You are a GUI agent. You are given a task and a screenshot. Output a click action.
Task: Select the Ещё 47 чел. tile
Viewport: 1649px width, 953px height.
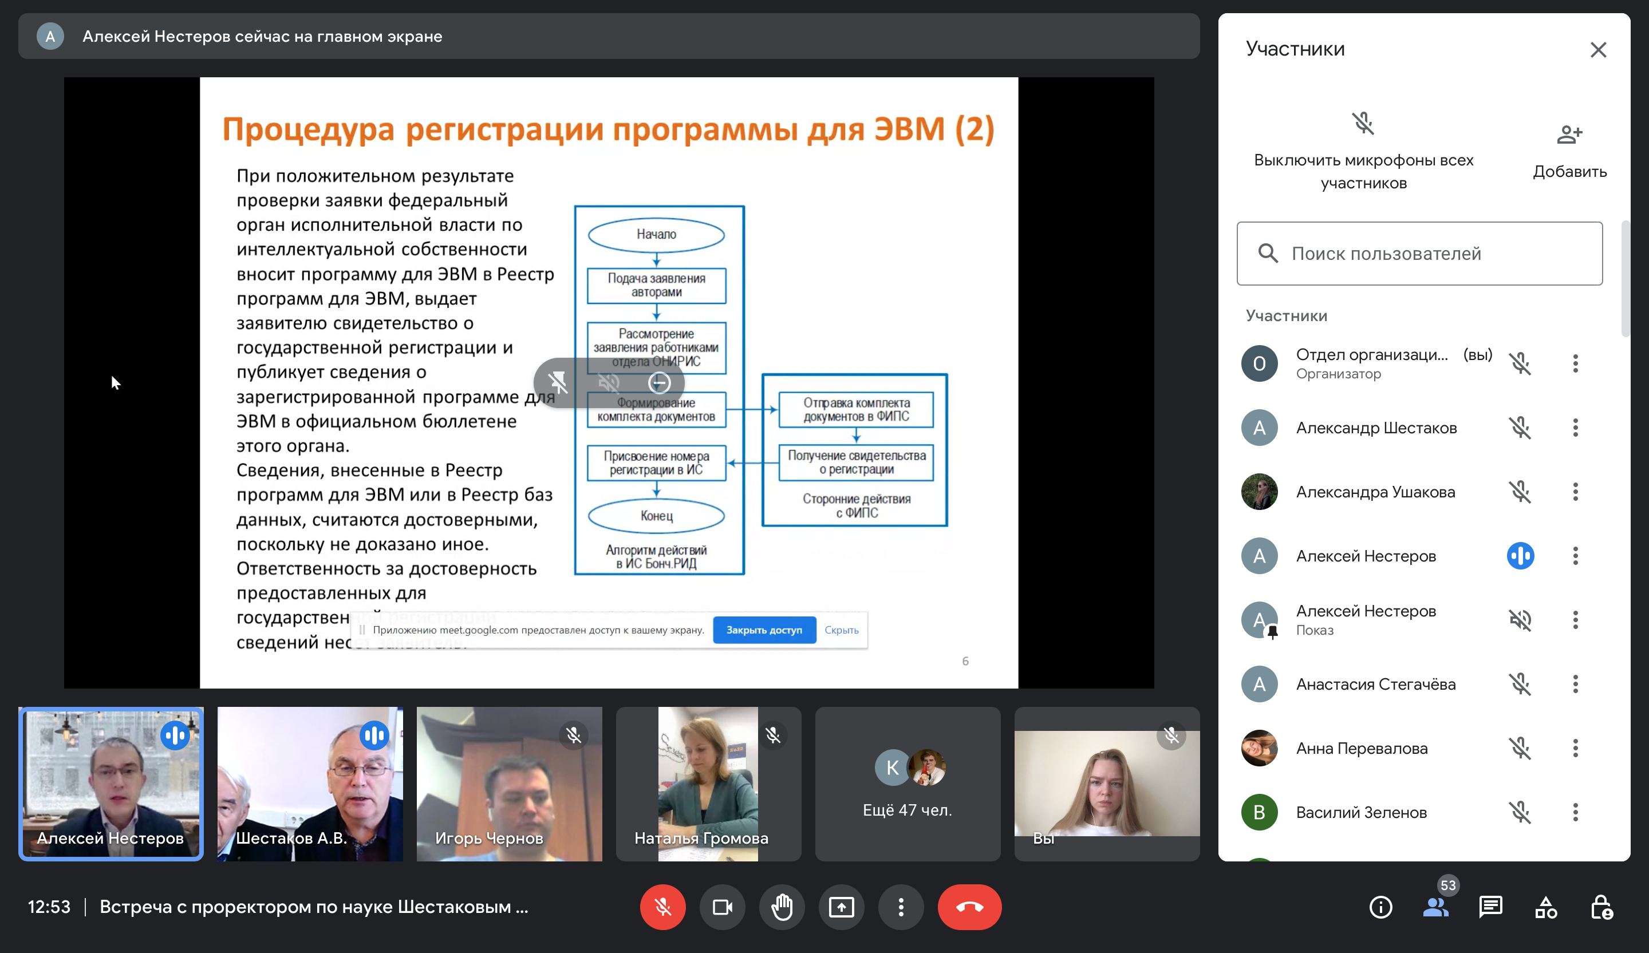908,784
